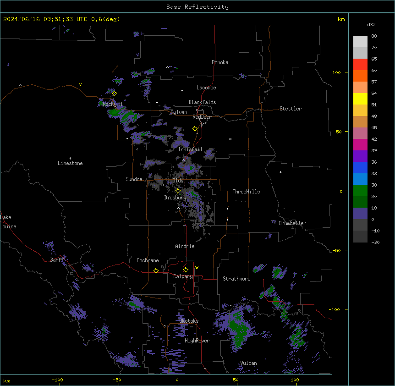The height and width of the screenshot is (386, 395).
Task: Click the Sundre city label
Action: (134, 179)
